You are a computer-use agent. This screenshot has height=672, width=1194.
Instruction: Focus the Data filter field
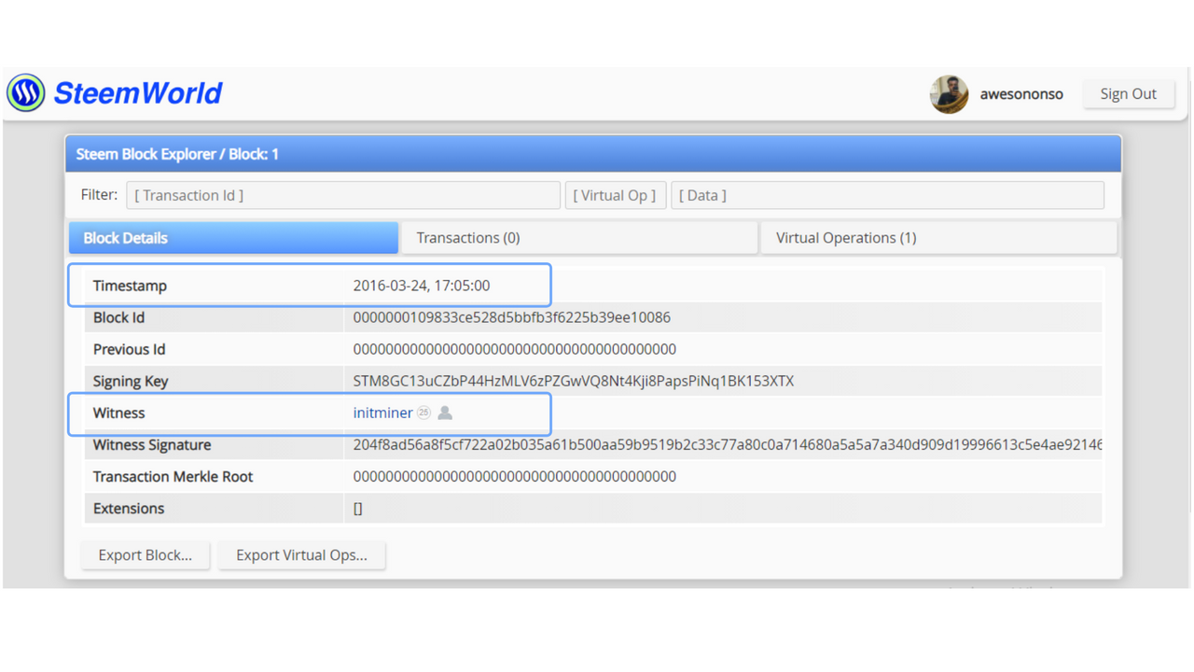coord(887,195)
